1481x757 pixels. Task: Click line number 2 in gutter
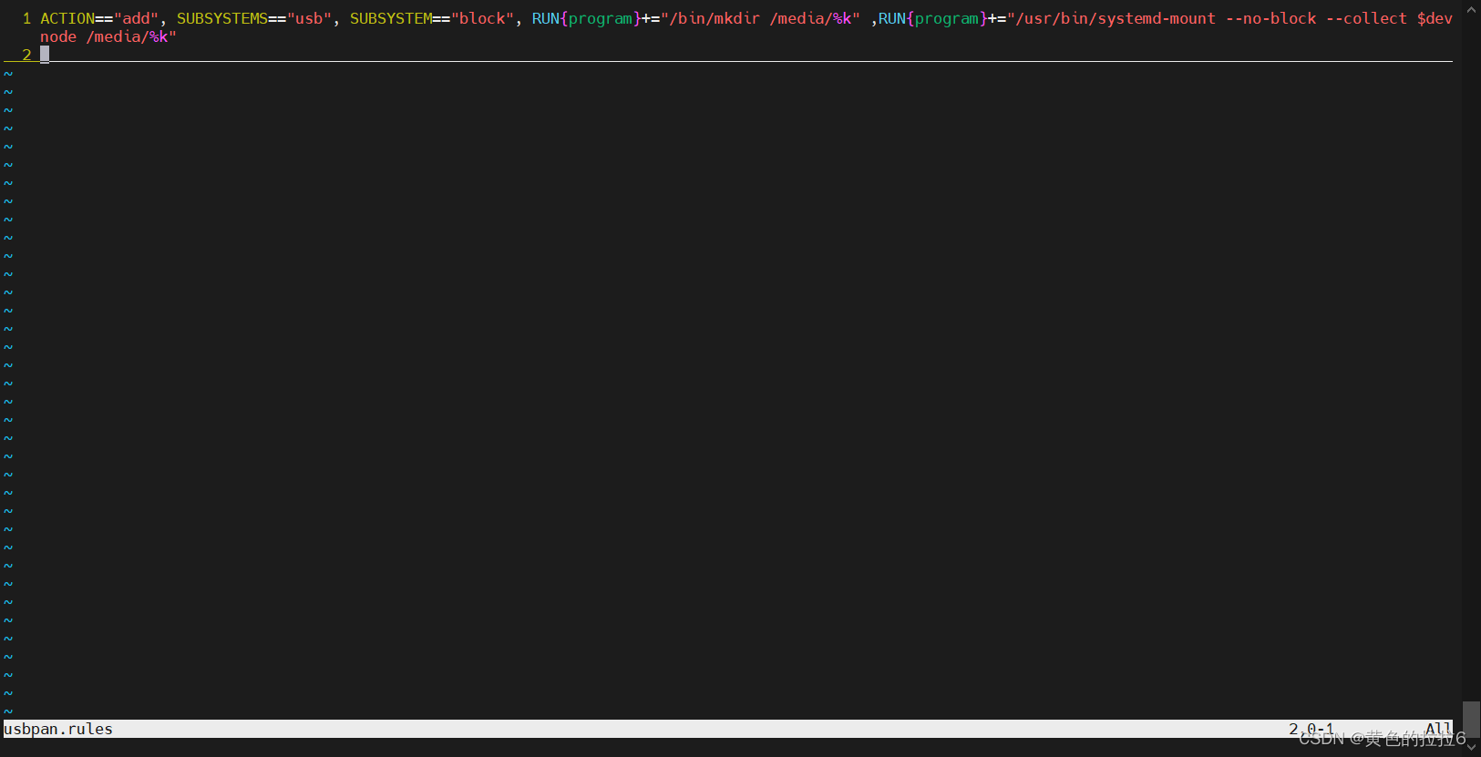[26, 55]
